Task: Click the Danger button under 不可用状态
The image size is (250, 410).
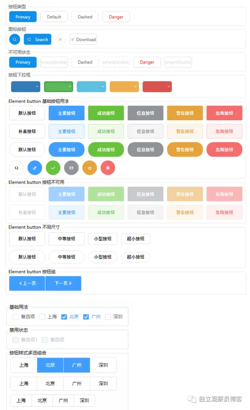Action: [147, 62]
